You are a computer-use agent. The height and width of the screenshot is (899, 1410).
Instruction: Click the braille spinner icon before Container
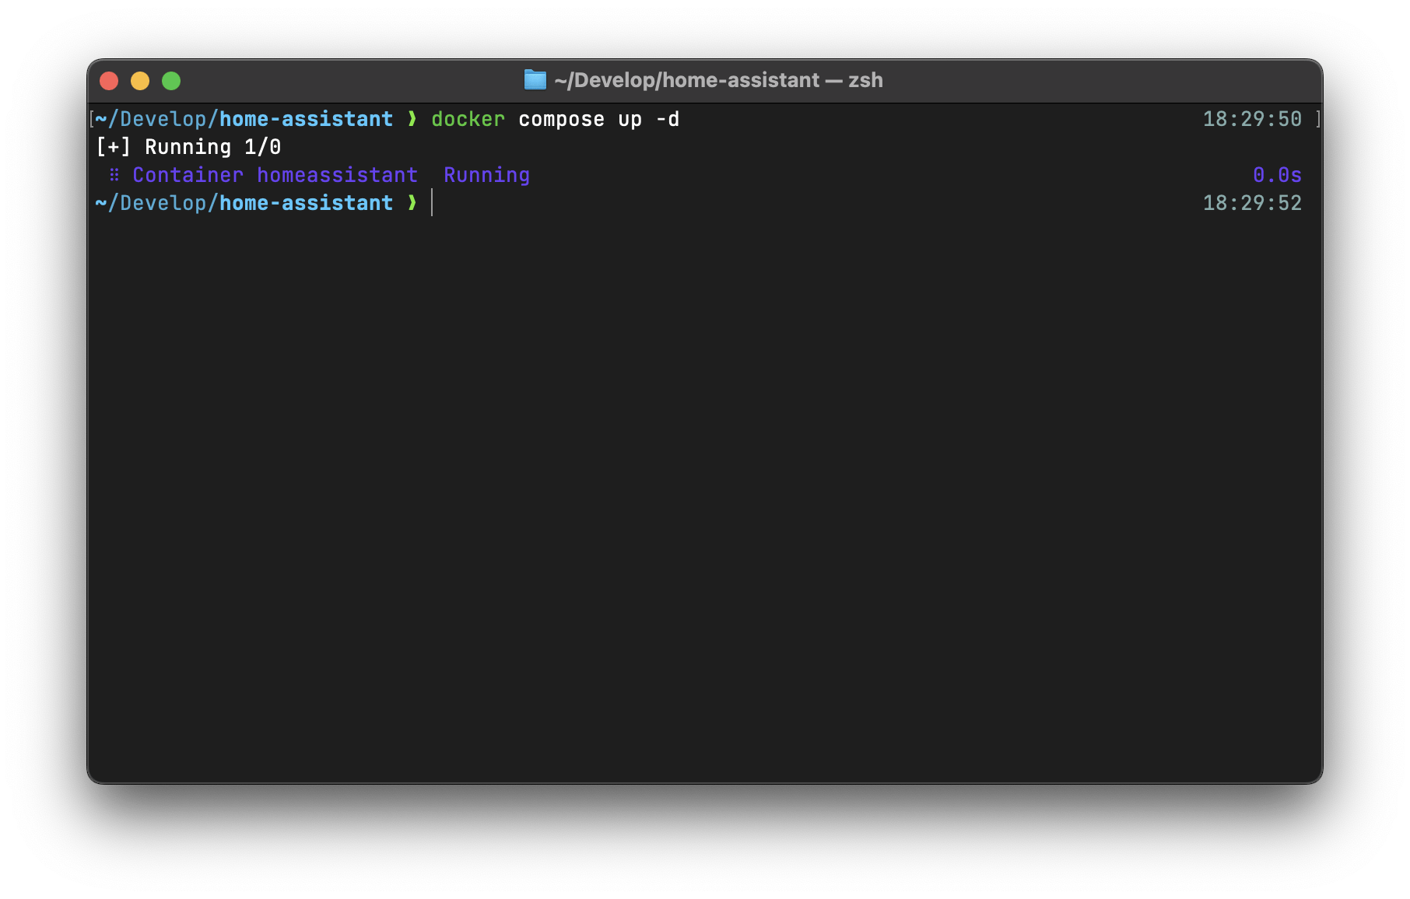(x=114, y=175)
